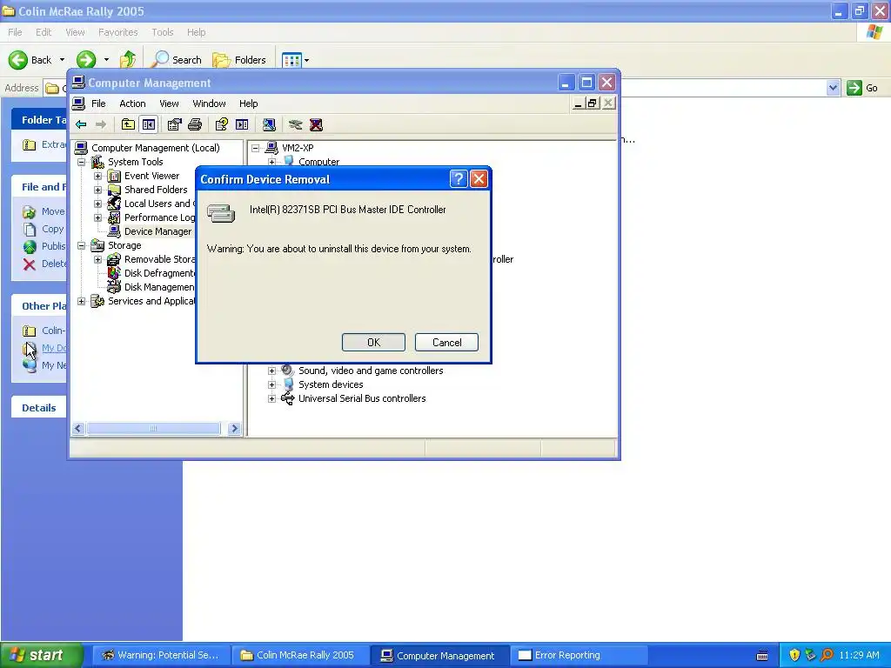Click the tree pane horizontal scrollbar thumb
This screenshot has height=668, width=891.
(153, 428)
